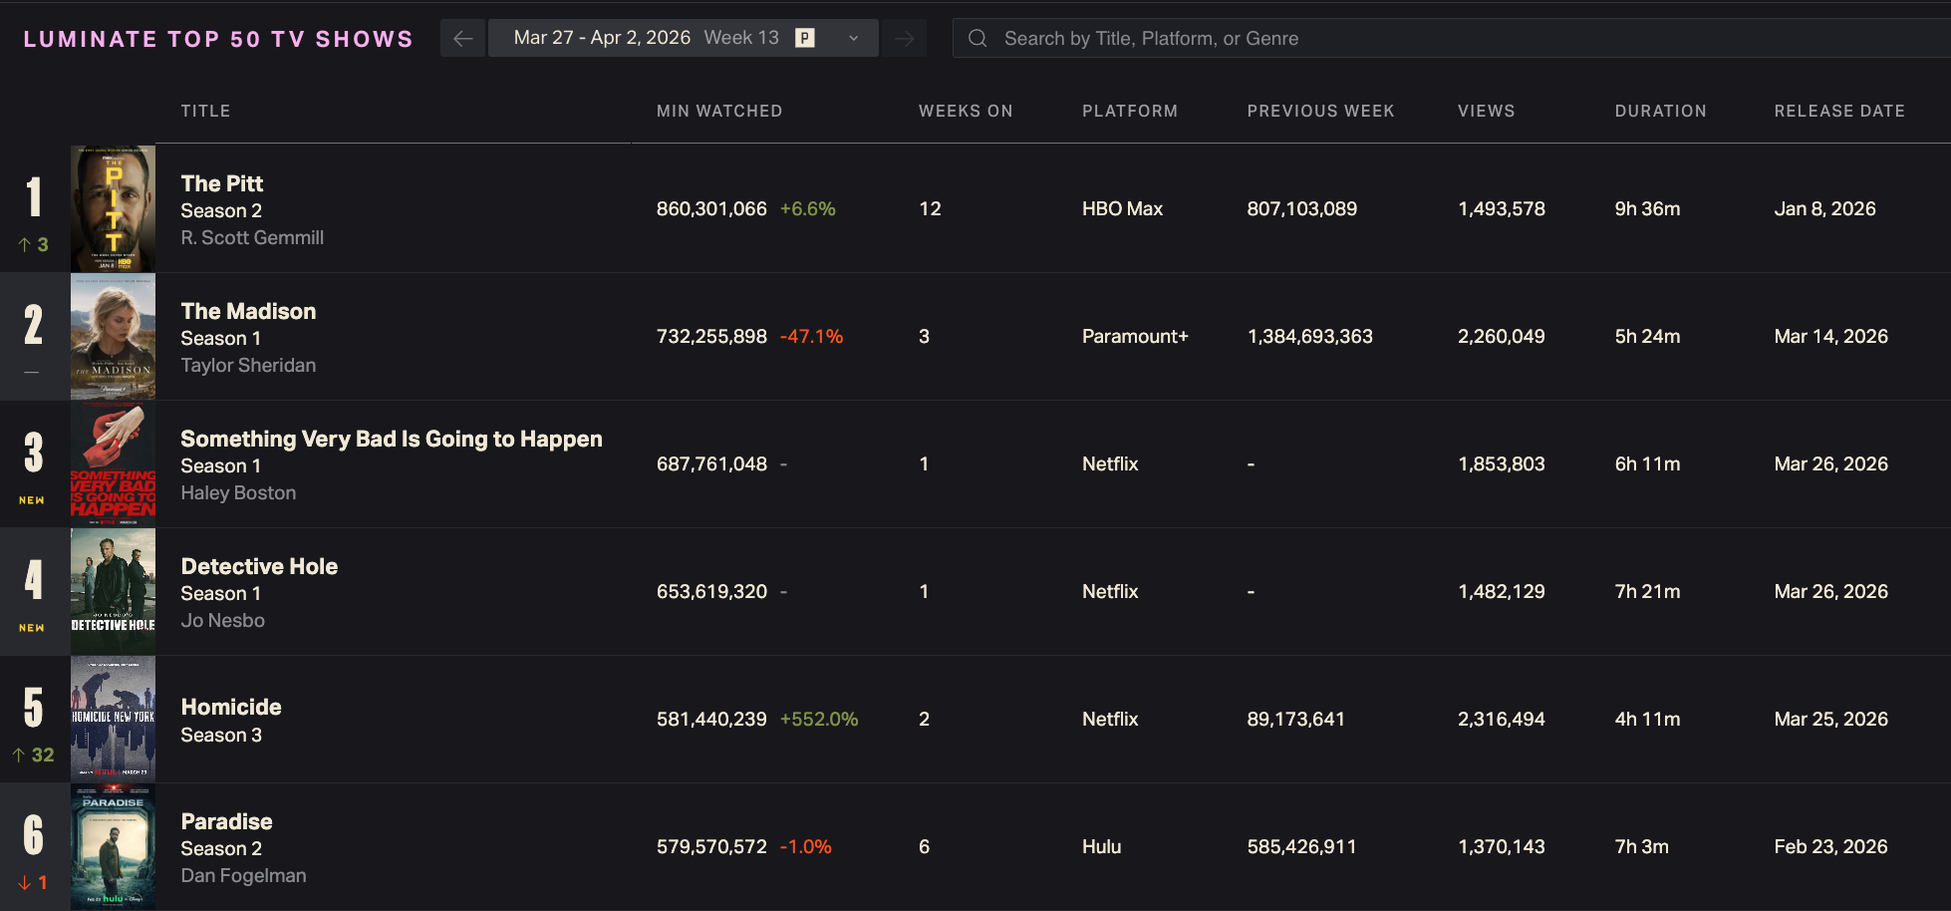
Task: Sort by the DURATION column header
Action: [1660, 111]
